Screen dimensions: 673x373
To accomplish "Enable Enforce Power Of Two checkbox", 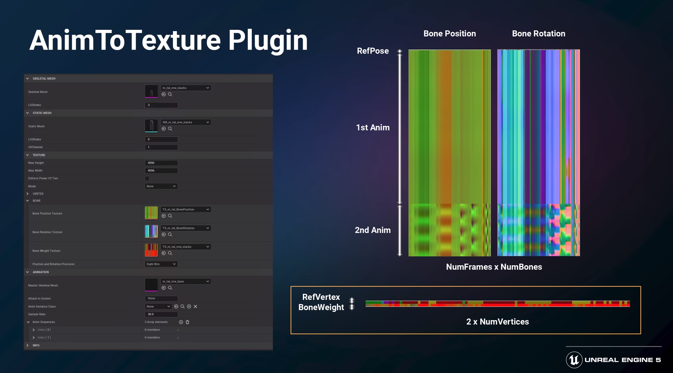I will (x=147, y=178).
